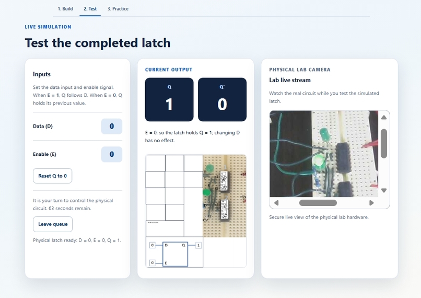Click the lab stream scroll left arrow
421x298 pixels.
tap(276, 203)
